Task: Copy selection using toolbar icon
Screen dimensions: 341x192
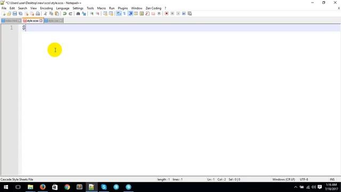Action: 51,13
